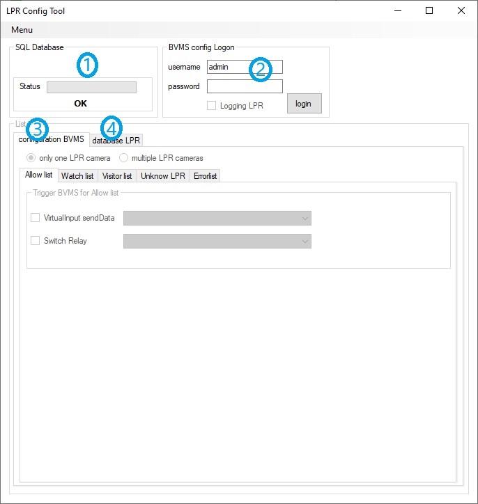478x504 pixels.
Task: Select the Errorlist tab
Action: point(206,176)
